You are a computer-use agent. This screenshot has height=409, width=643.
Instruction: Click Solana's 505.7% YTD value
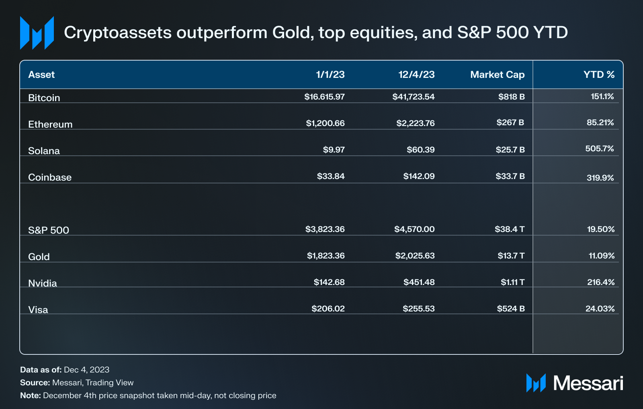[x=600, y=149]
